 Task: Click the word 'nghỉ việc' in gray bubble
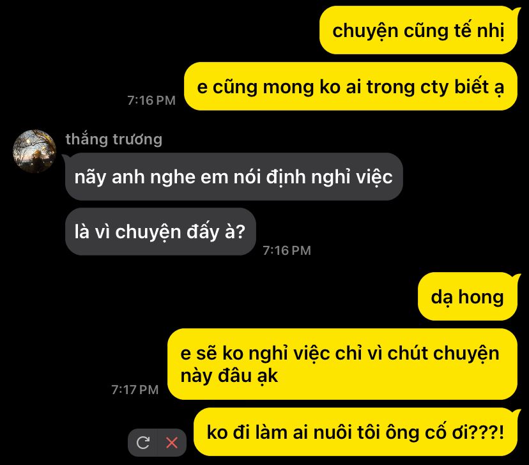[352, 178]
